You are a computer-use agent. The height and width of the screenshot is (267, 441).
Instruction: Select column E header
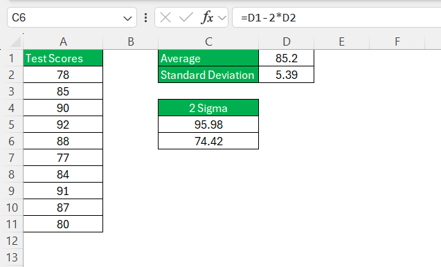tap(341, 42)
